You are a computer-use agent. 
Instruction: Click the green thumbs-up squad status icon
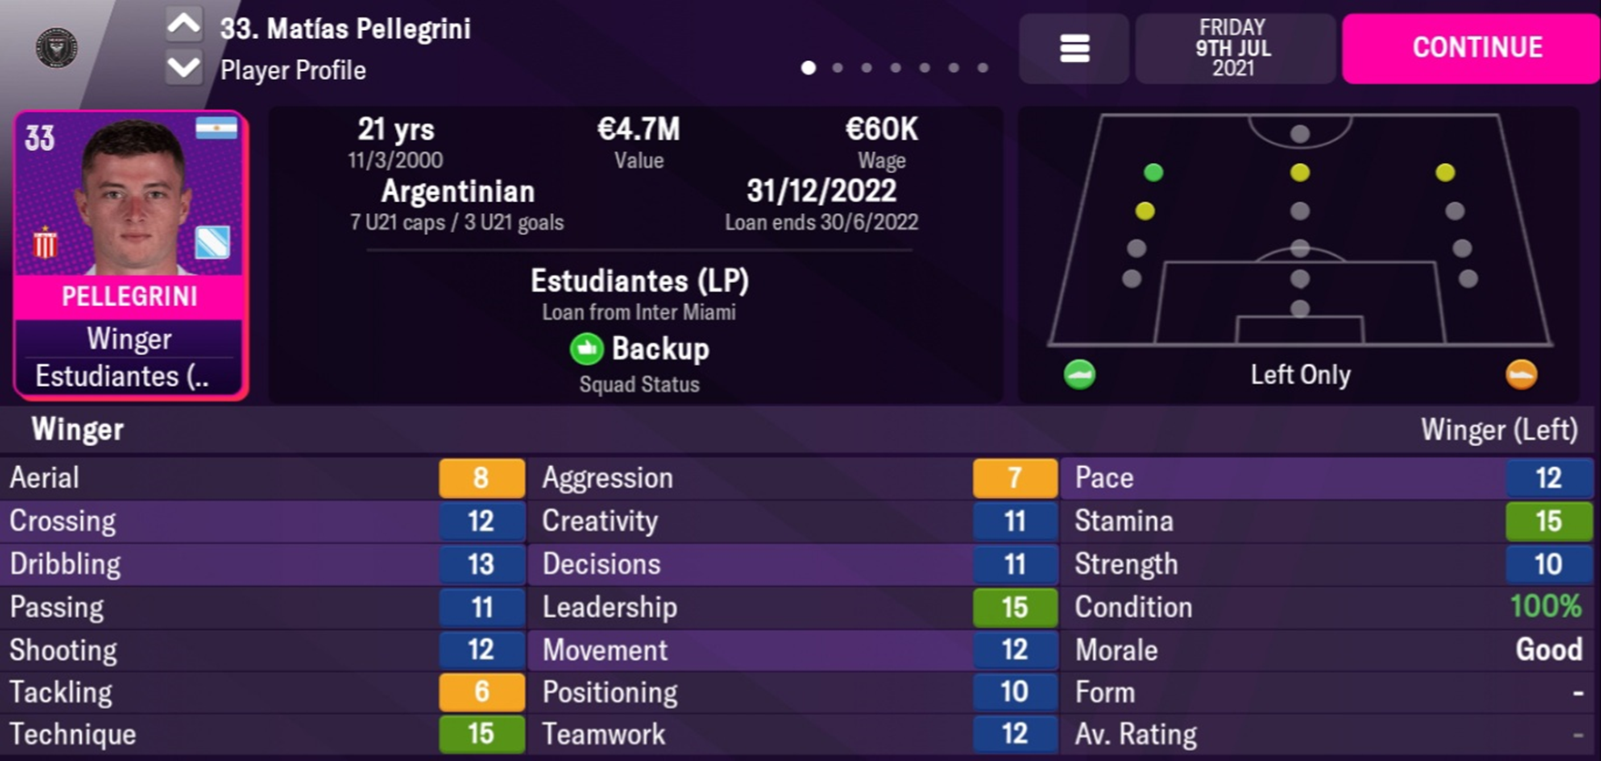click(x=587, y=349)
